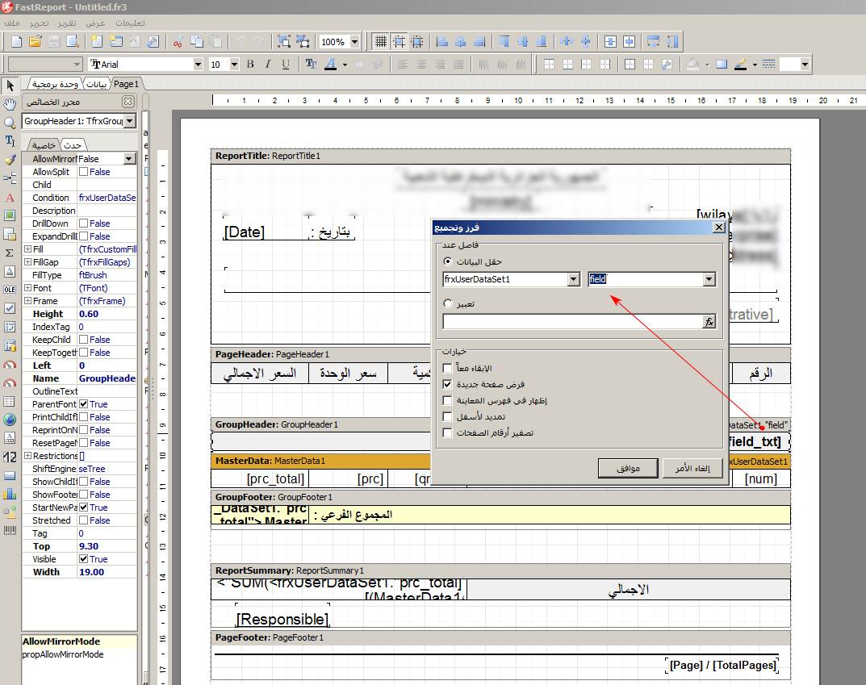Select the Hand (pan) tool
Viewport: 866px width, 685px height.
(x=9, y=105)
